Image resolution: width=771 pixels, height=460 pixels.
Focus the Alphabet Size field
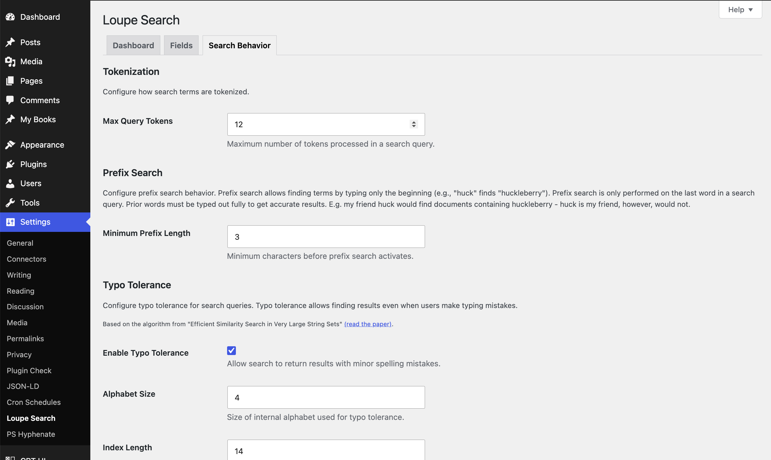(326, 397)
